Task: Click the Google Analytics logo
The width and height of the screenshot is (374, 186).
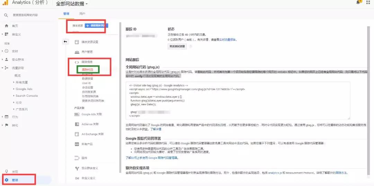Action: [5, 3]
